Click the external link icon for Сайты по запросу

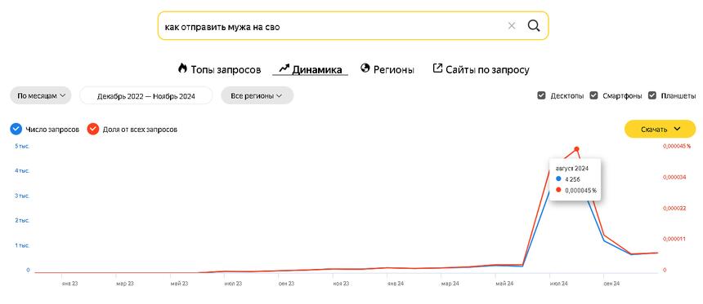[437, 68]
